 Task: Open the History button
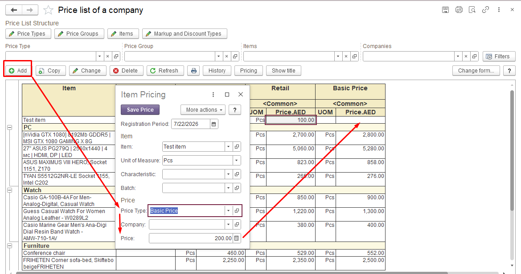coord(217,71)
